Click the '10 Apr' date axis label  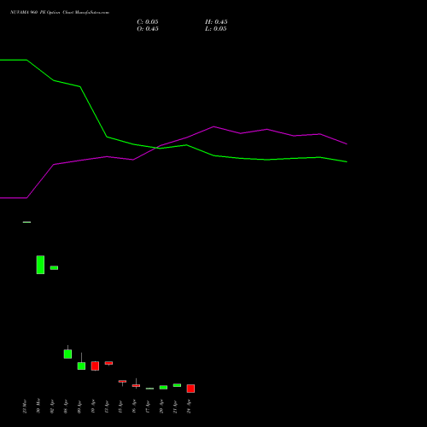coord(93,407)
